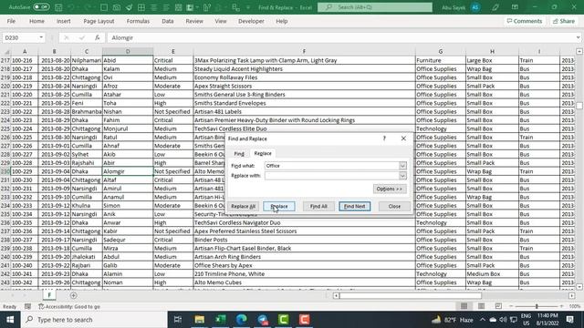
Task: Select sheet tab F
Action: (x=49, y=295)
